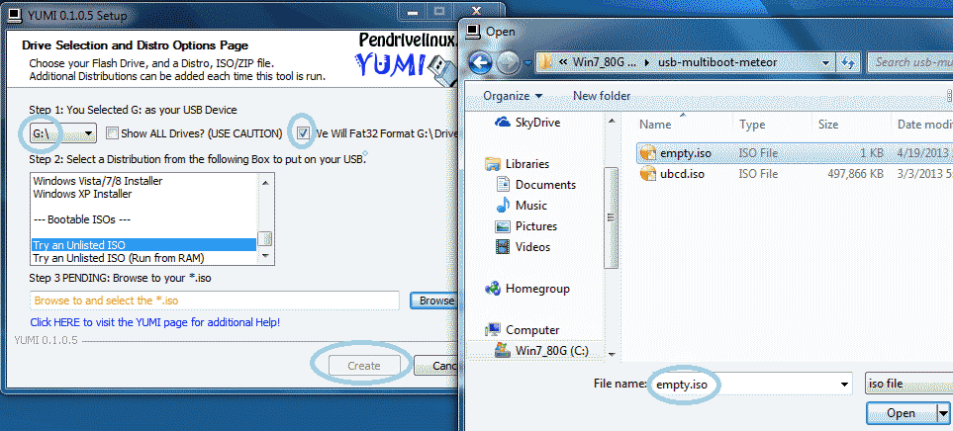This screenshot has width=953, height=431.
Task: Open the Pictures library
Action: coord(536,225)
